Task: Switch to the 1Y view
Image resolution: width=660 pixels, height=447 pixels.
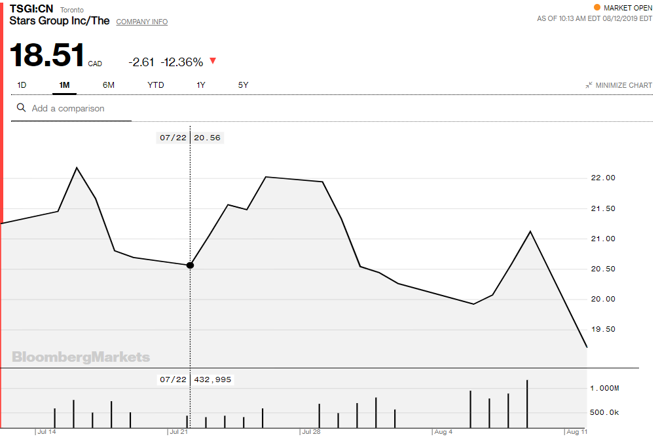Action: coord(200,85)
